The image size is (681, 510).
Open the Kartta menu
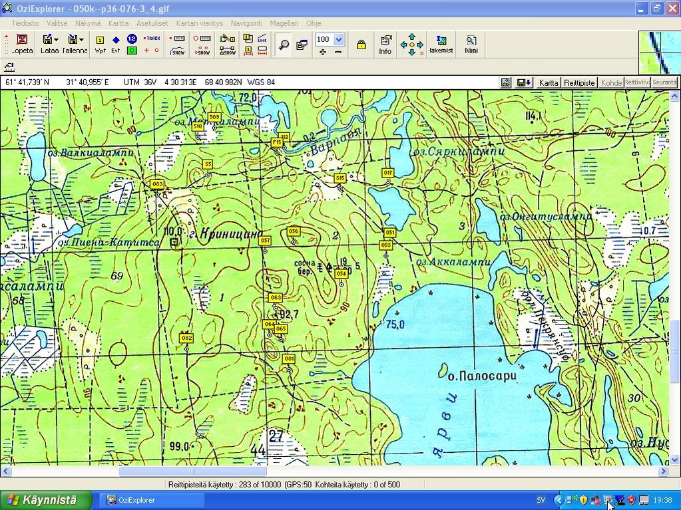tap(118, 23)
